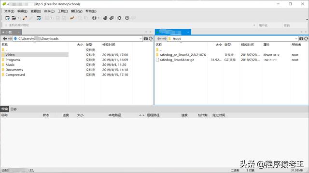Open the 编辑(E) menu
Viewport: 309px width, 173px height.
pos(22,11)
